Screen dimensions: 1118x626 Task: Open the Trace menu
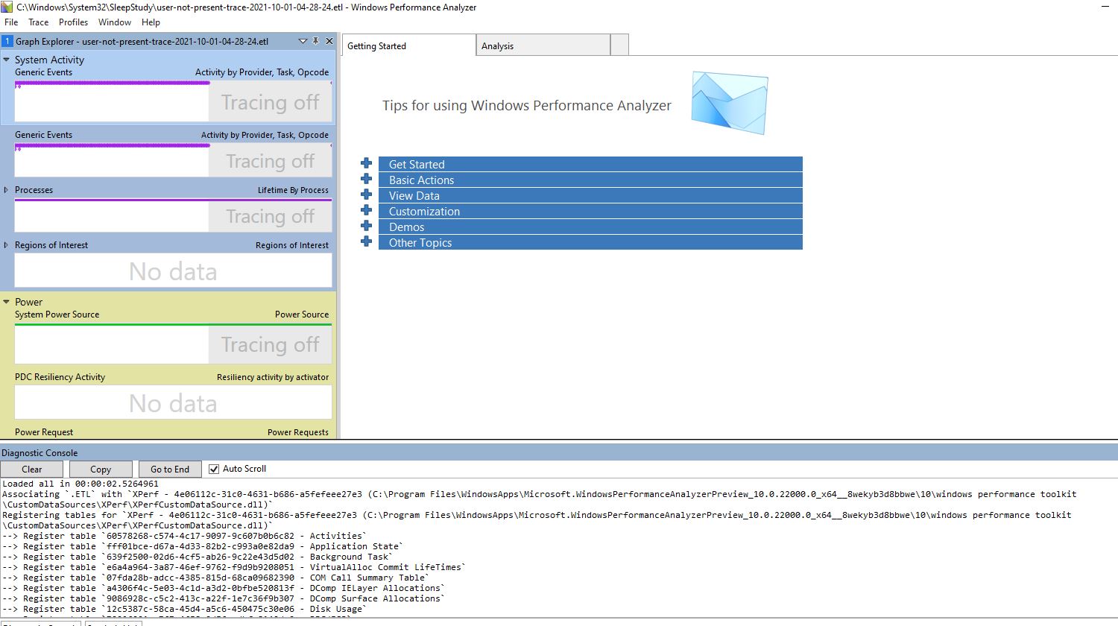(x=38, y=22)
